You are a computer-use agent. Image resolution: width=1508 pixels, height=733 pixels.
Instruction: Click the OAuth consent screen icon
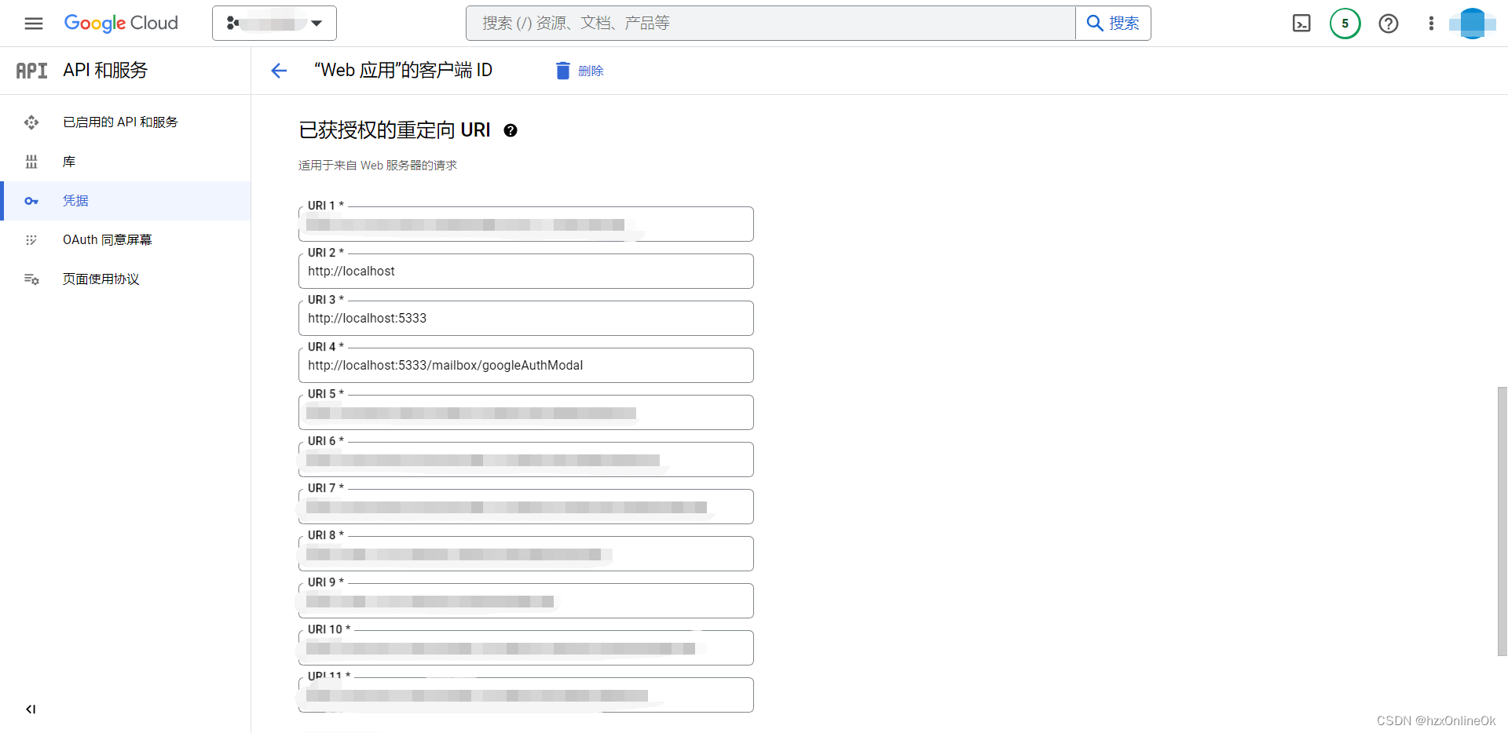coord(31,240)
